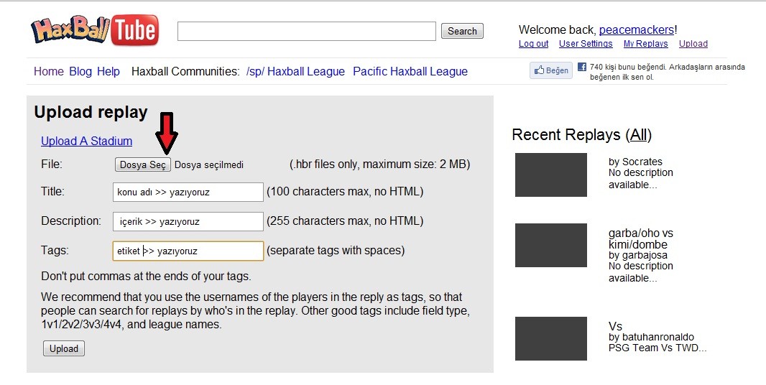The image size is (766, 385).
Task: Click the Facebook Beğen like button
Action: tap(551, 70)
